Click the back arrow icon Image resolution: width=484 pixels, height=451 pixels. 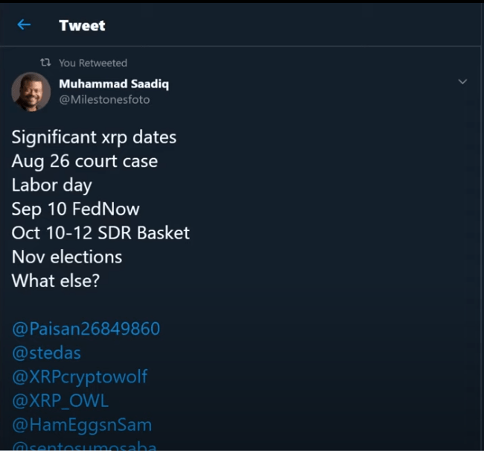pos(24,25)
